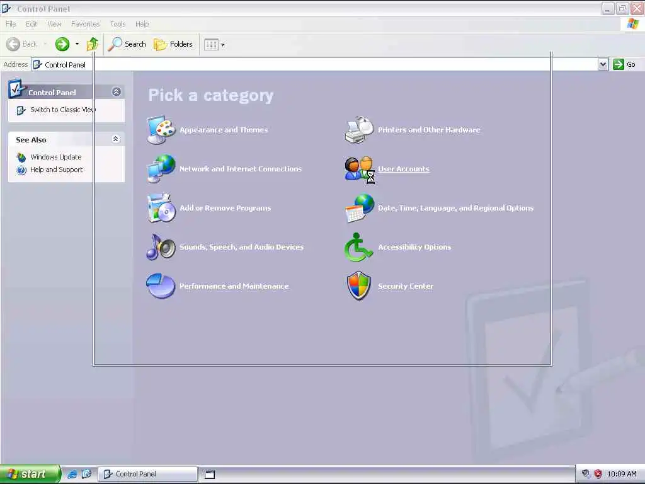Click the Appearance and Themes link text
The height and width of the screenshot is (484, 645).
point(224,130)
